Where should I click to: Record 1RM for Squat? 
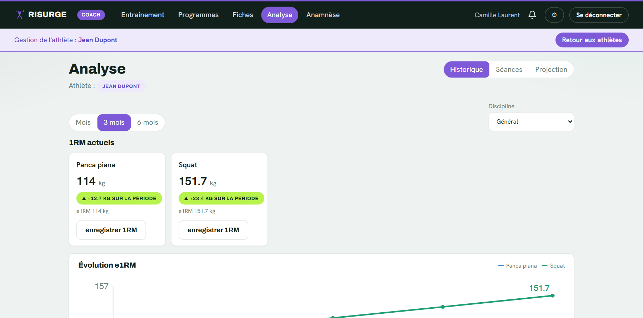coord(213,230)
